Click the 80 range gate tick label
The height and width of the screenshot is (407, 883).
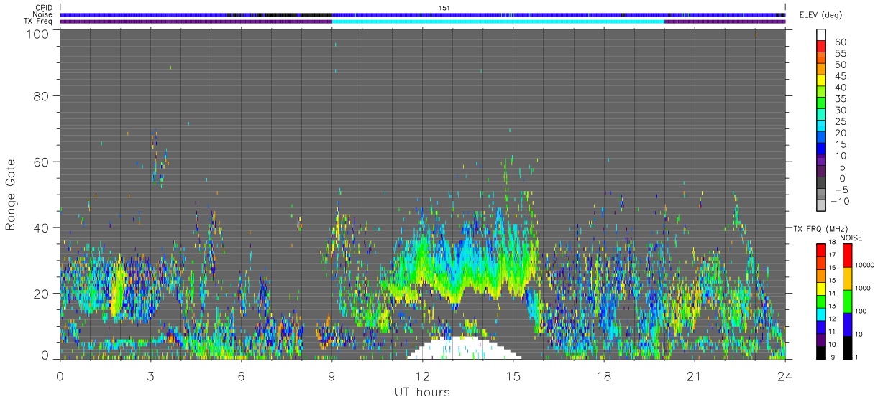(x=44, y=95)
